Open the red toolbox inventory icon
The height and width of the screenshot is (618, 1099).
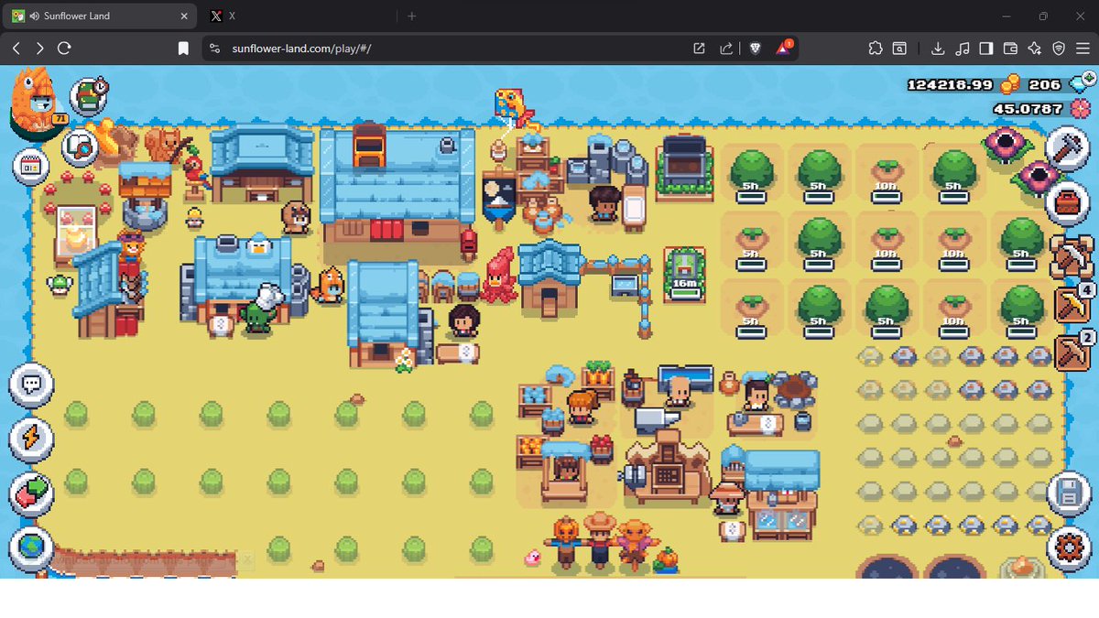pos(1066,201)
